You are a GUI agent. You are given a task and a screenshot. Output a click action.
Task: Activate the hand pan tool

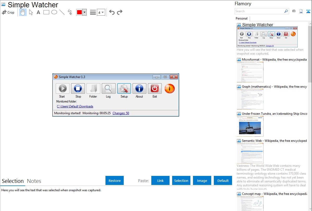point(23,12)
